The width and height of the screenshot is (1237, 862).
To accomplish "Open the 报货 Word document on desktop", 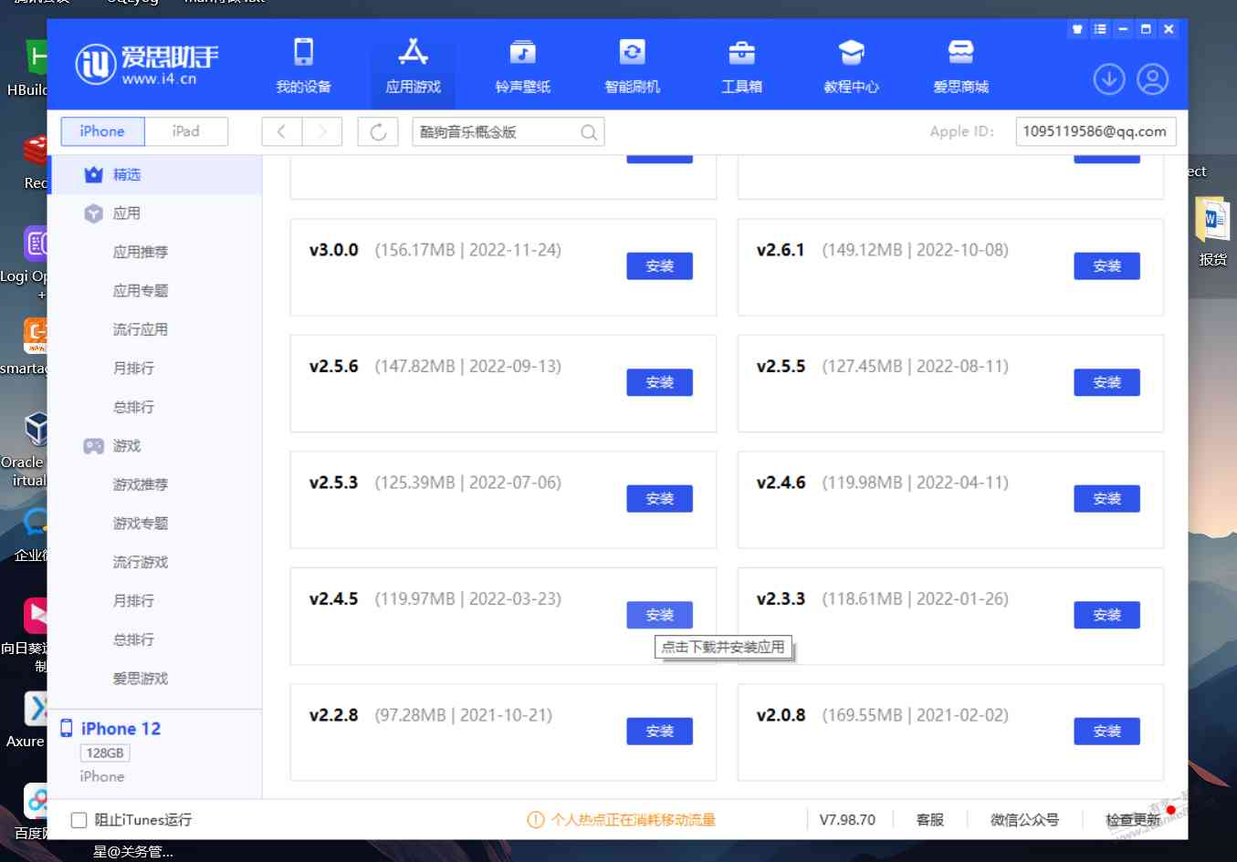I will [x=1212, y=232].
